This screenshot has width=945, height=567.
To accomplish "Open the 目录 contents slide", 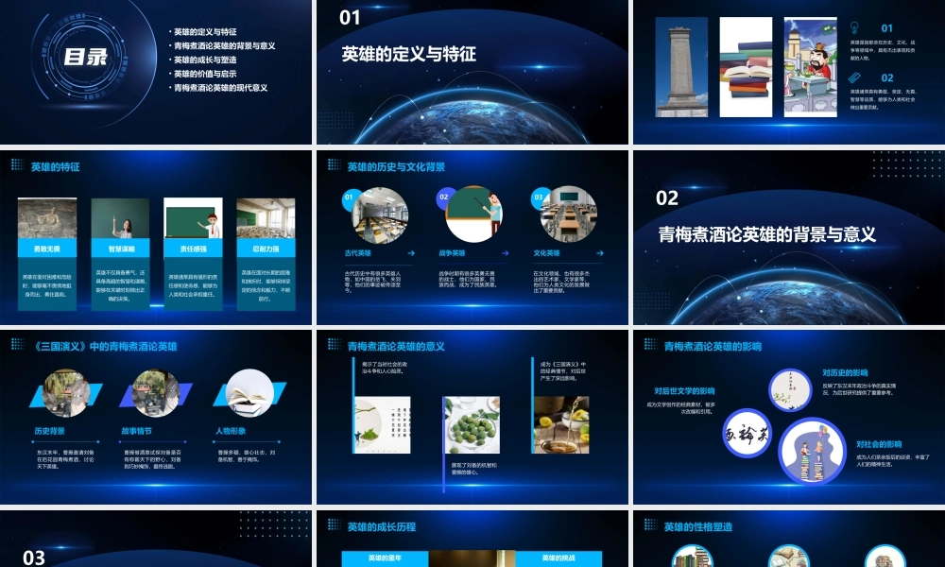I will [156, 72].
